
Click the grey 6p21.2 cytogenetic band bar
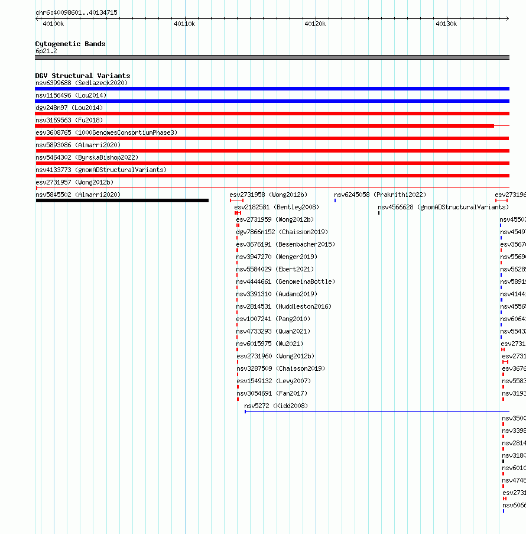[x=272, y=57]
